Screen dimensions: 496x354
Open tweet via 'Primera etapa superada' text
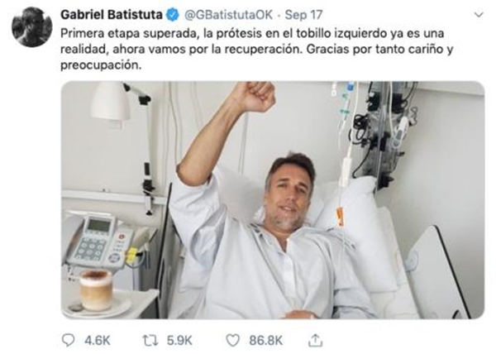(130, 33)
